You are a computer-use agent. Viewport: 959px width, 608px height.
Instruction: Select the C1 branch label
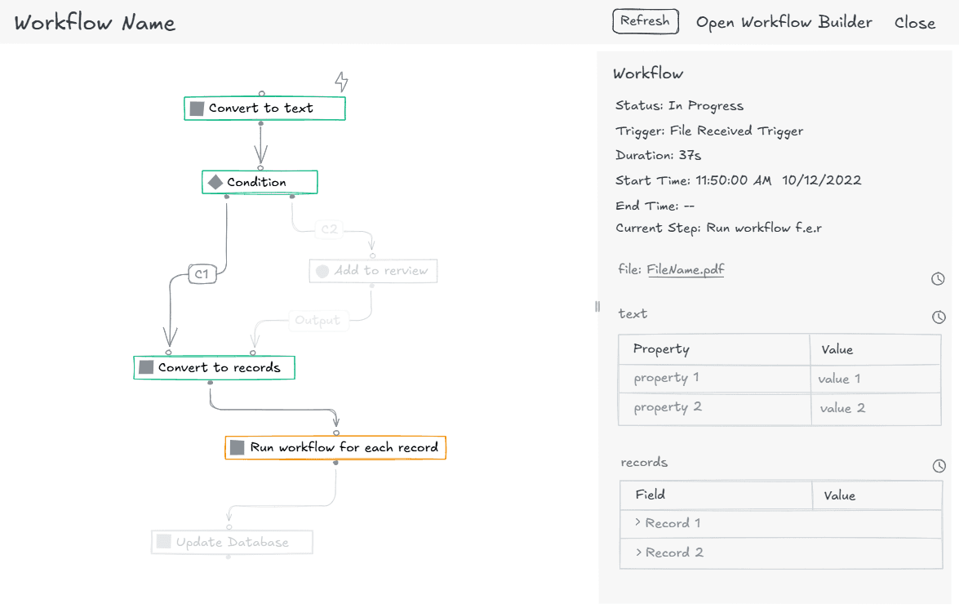point(202,274)
